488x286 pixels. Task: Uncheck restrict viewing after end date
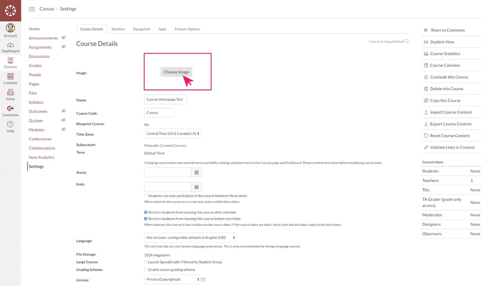pyautogui.click(x=146, y=212)
